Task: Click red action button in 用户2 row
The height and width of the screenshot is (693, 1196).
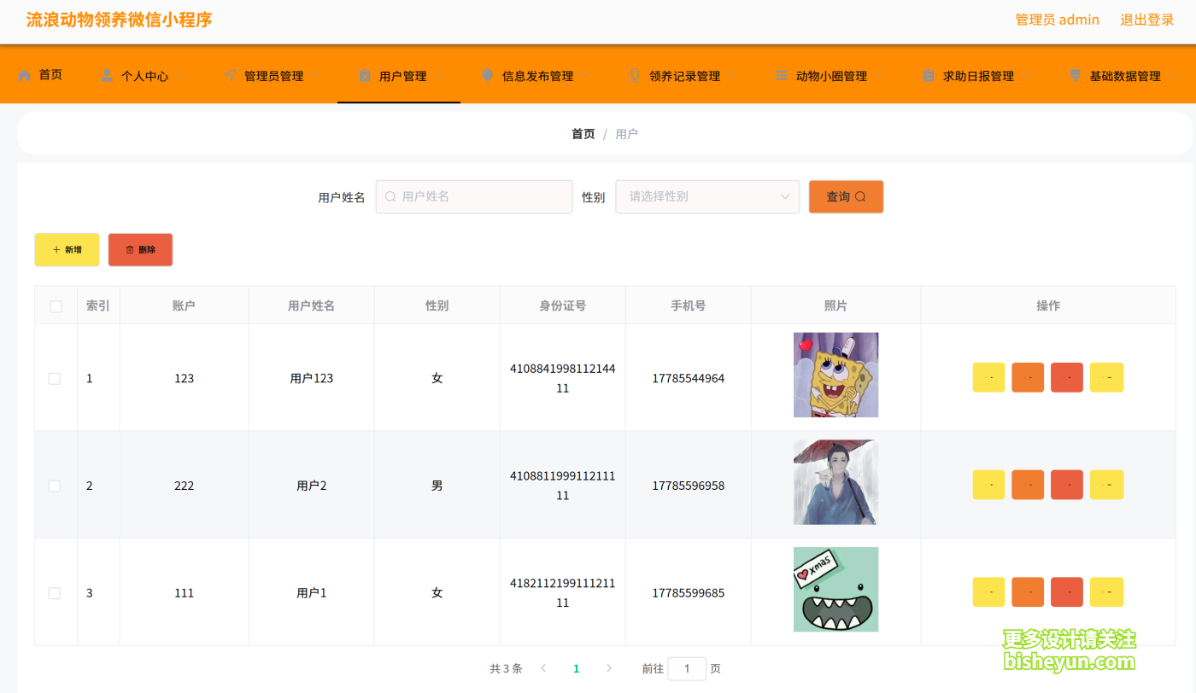Action: [1066, 485]
